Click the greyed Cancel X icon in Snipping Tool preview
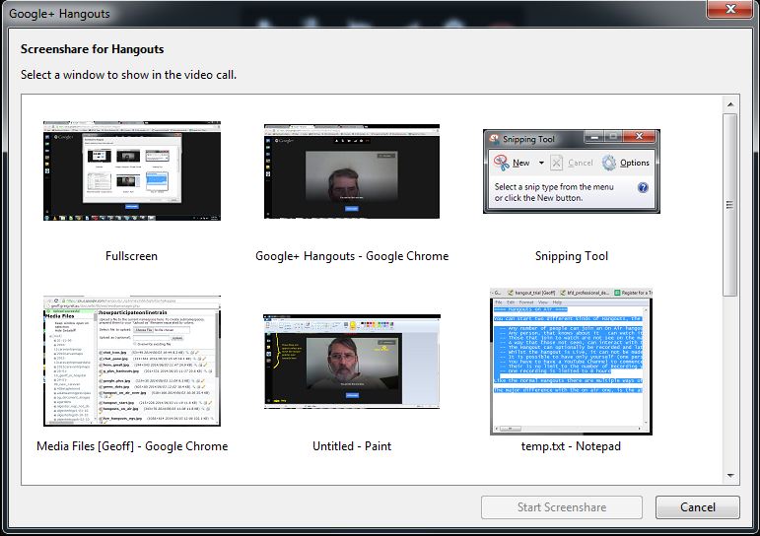The height and width of the screenshot is (536, 760). (x=557, y=163)
